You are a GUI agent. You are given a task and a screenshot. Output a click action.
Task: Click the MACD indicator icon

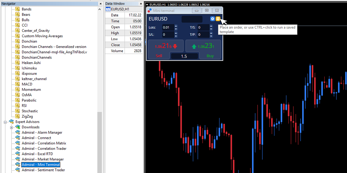[18, 84]
